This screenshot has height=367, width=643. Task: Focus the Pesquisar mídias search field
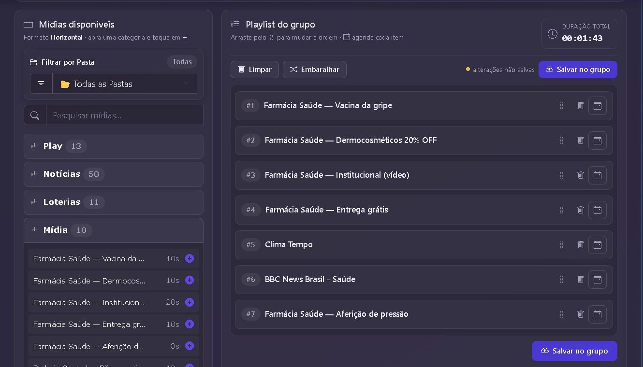[125, 115]
